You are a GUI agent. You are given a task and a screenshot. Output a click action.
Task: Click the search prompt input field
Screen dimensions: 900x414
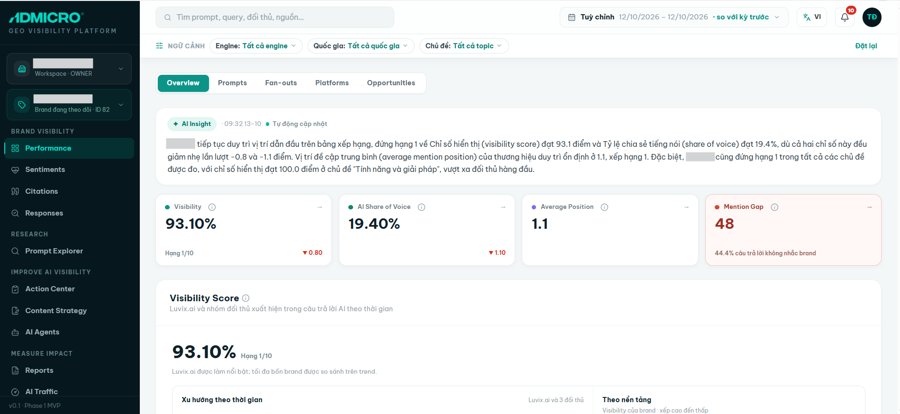pos(275,18)
